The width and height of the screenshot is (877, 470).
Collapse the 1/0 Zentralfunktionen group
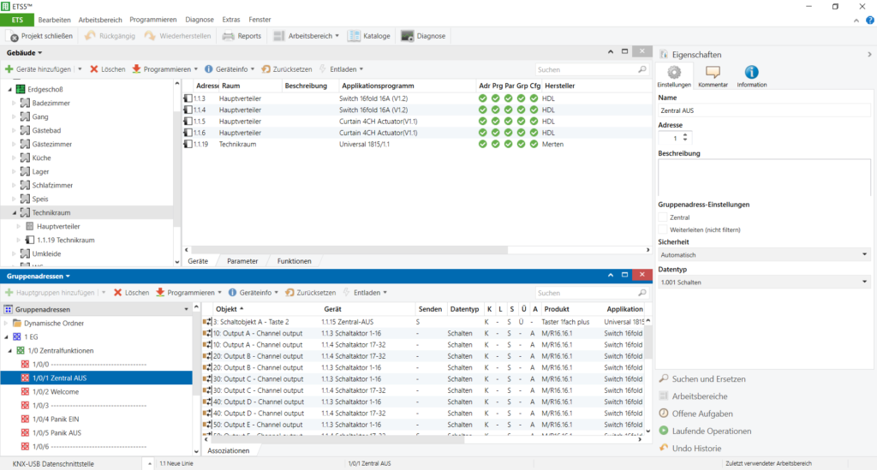coord(10,351)
